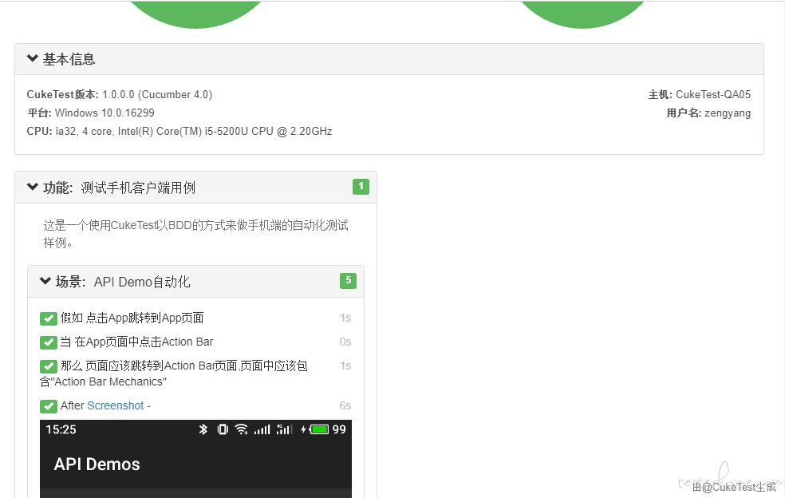Click green checkmark for 假如 点击App跳转到App页面
Screen dimensions: 785x498
coord(49,318)
